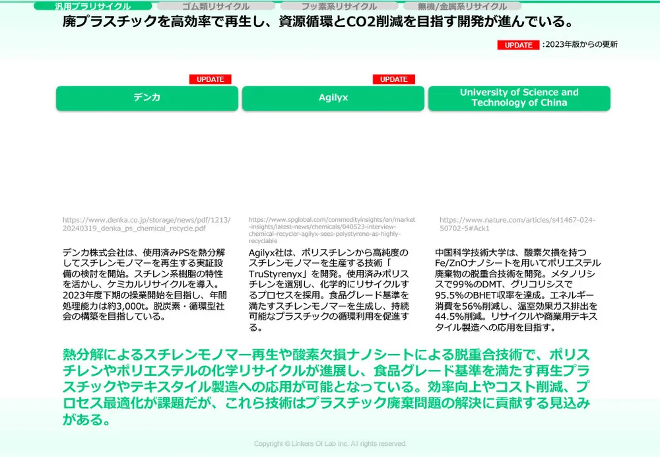Click the slide title starting with 廃プラスチック
The width and height of the screenshot is (660, 457).
(x=317, y=22)
